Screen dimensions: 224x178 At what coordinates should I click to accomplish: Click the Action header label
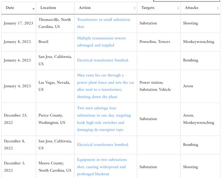click(85, 8)
